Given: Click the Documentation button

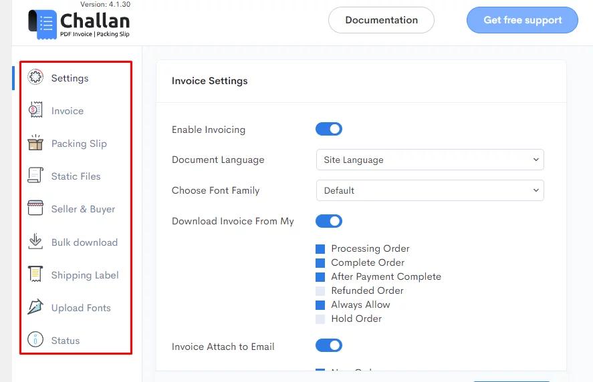Looking at the screenshot, I should [381, 20].
